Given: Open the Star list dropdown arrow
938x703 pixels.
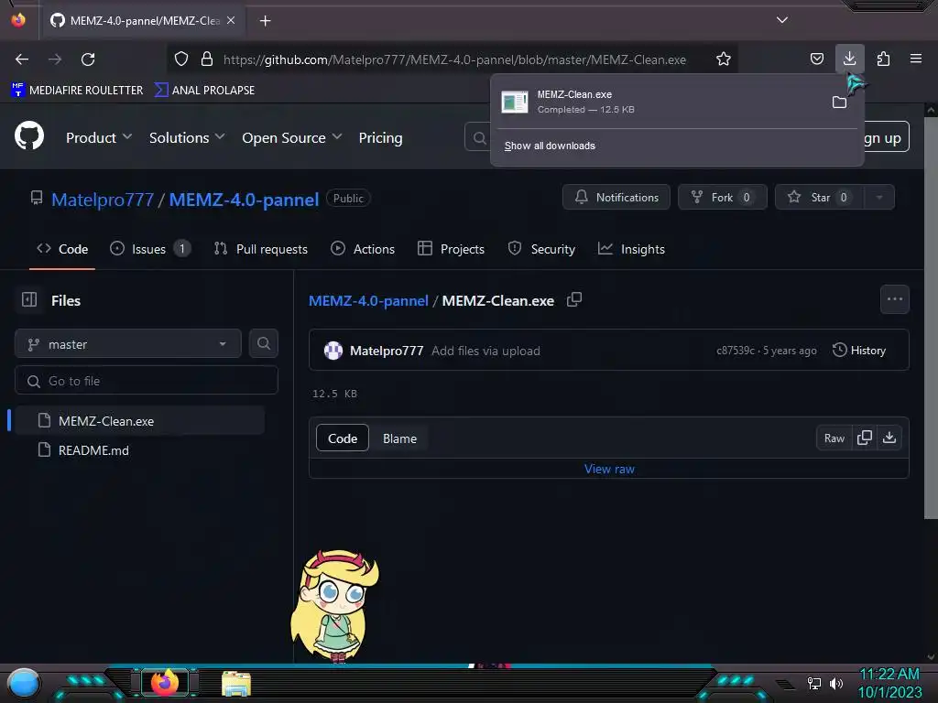Looking at the screenshot, I should click(x=878, y=198).
